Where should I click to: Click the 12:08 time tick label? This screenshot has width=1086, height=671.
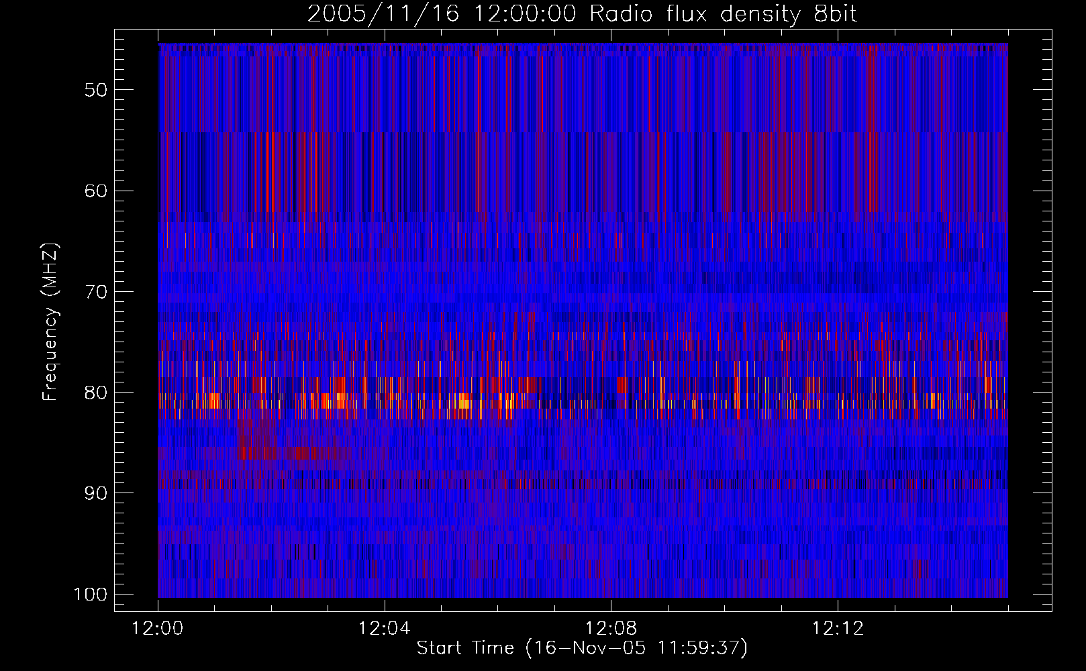pyautogui.click(x=611, y=629)
